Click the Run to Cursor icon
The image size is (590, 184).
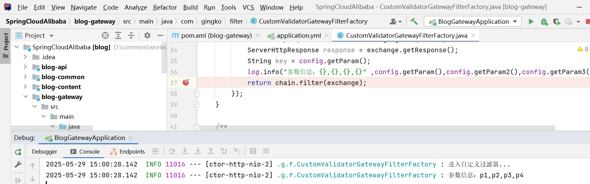pos(237,151)
